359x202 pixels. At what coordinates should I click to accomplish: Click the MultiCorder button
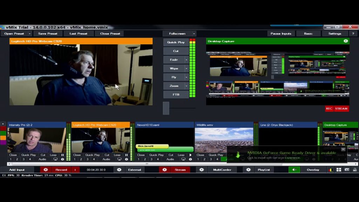(222, 170)
